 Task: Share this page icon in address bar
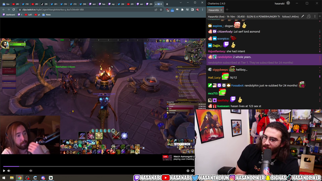coord(156,10)
